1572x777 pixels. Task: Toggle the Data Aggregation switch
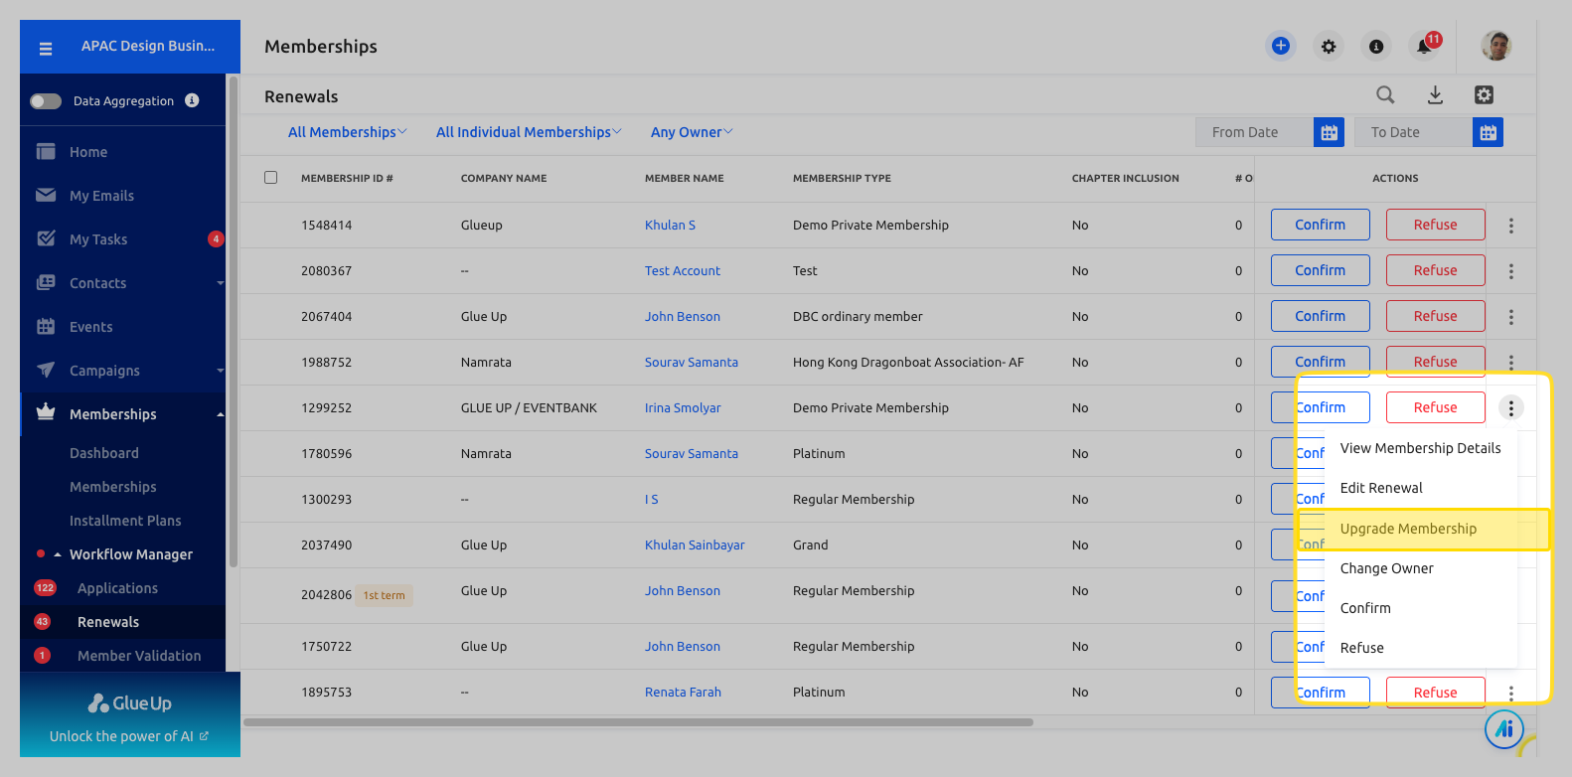[46, 100]
